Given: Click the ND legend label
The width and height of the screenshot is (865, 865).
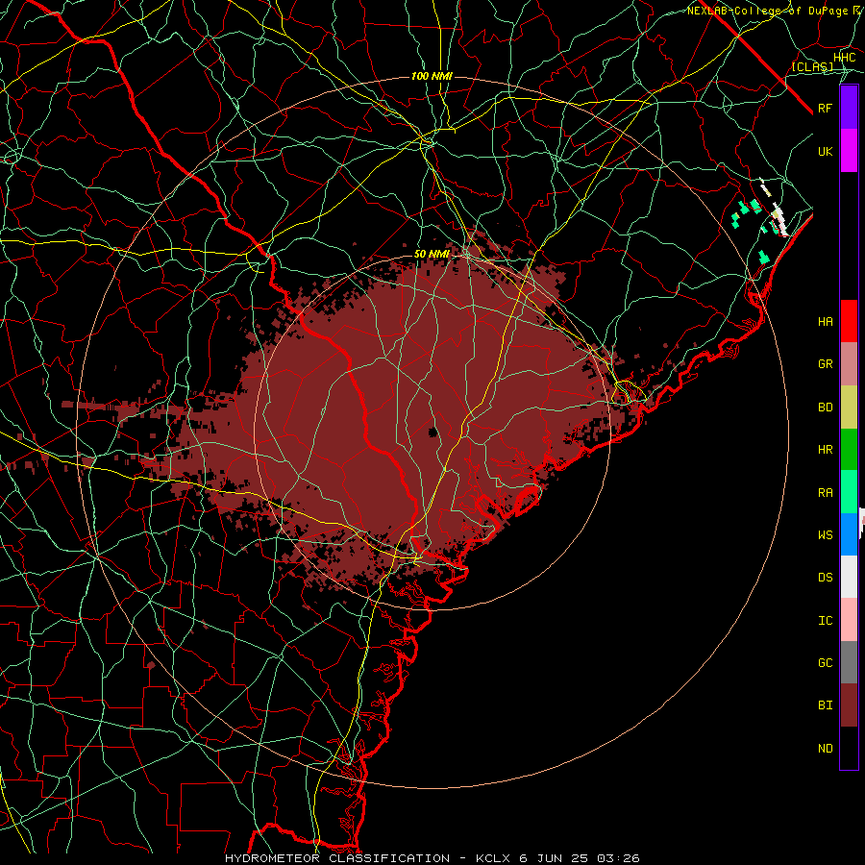Looking at the screenshot, I should coord(826,749).
